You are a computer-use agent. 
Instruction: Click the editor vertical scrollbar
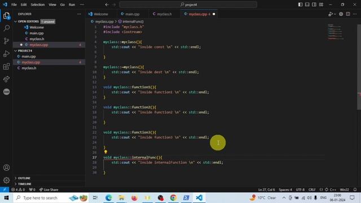tap(359, 67)
